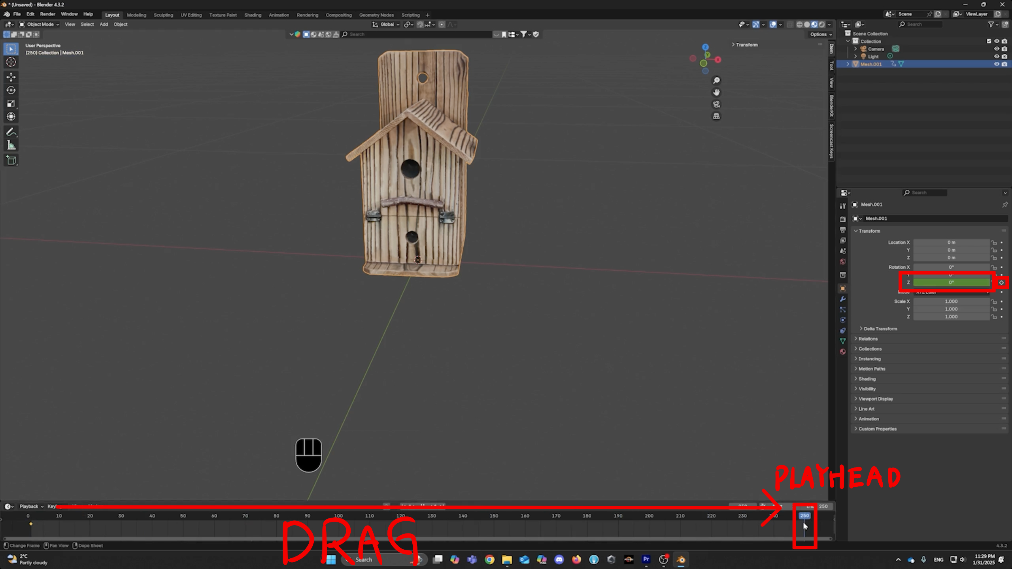This screenshot has width=1012, height=569.
Task: Select the Move tool in the toolbar
Action: point(11,77)
